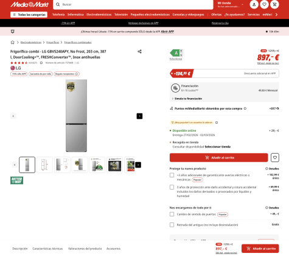Share this product via share icon
The height and width of the screenshot is (256, 289).
[139, 51]
